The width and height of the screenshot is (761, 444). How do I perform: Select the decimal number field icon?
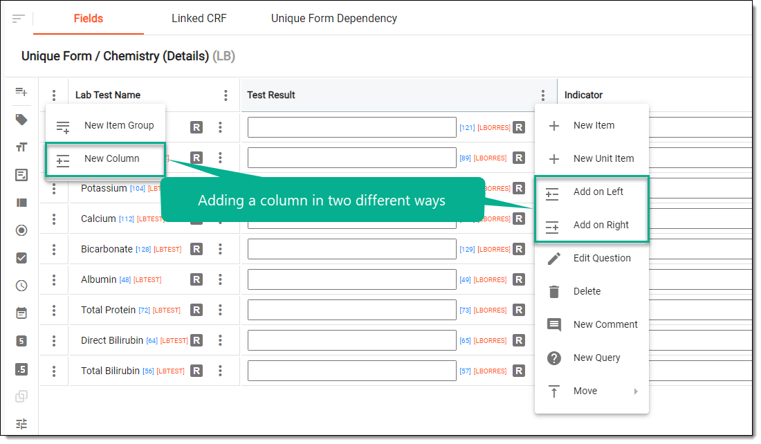click(21, 369)
